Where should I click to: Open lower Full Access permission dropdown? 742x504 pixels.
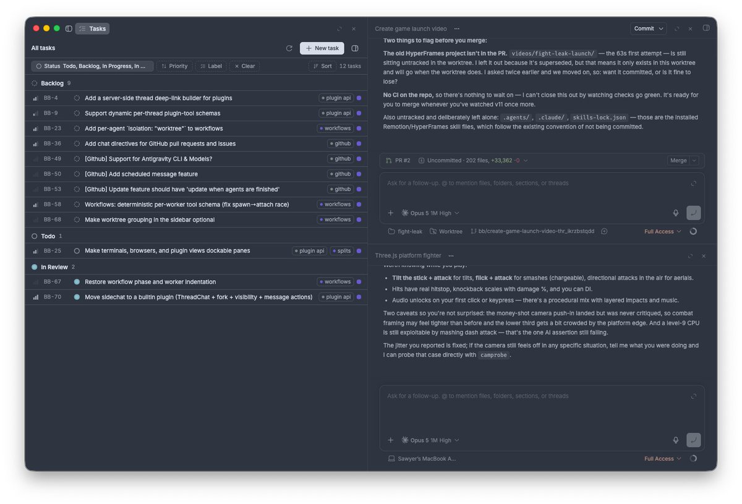pos(663,459)
